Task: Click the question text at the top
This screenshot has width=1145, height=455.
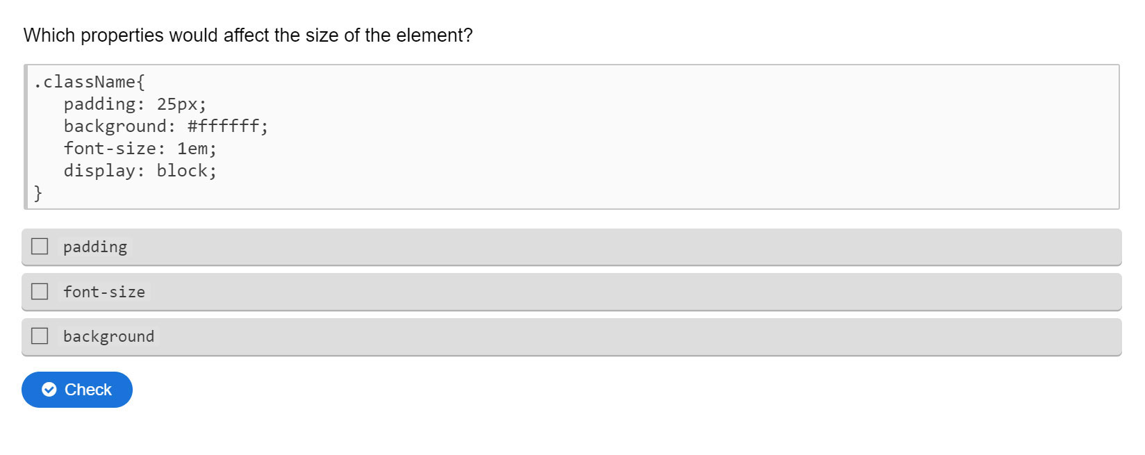Action: [248, 35]
